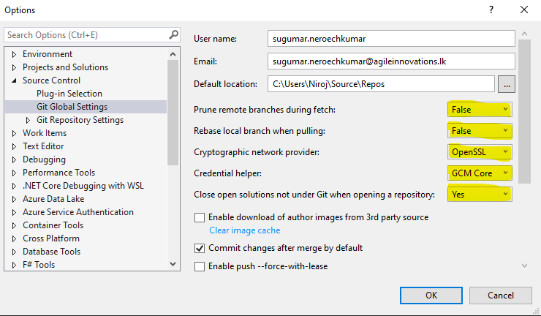This screenshot has height=316, width=541.
Task: Click the search magnifier icon
Action: click(173, 35)
